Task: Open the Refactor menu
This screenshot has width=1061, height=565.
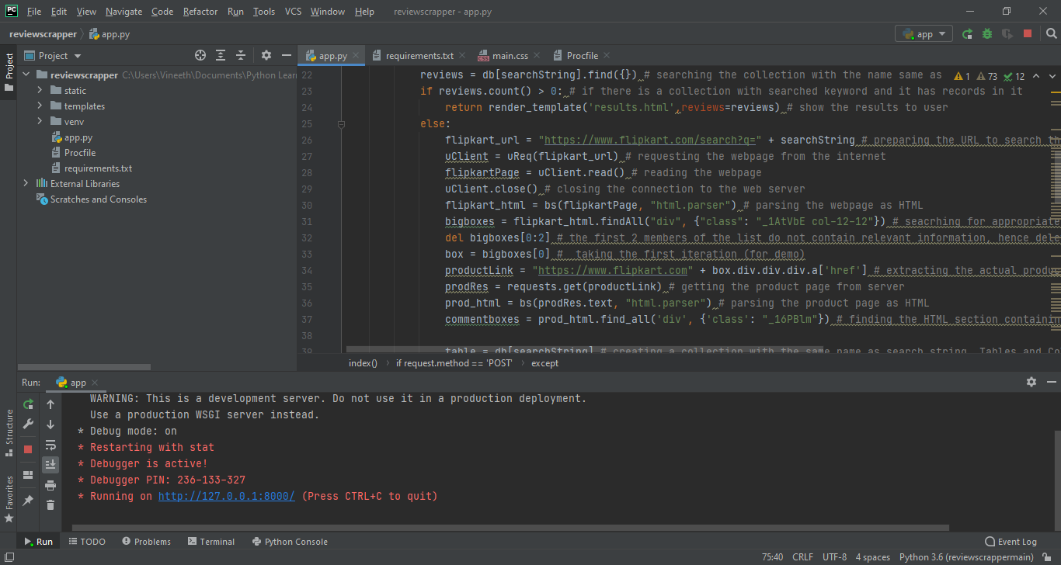Action: 200,12
